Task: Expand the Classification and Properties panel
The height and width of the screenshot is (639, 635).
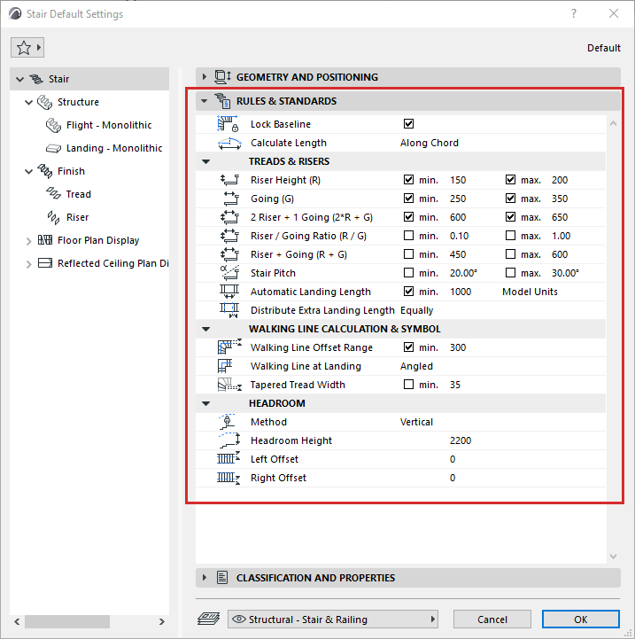Action: point(205,578)
